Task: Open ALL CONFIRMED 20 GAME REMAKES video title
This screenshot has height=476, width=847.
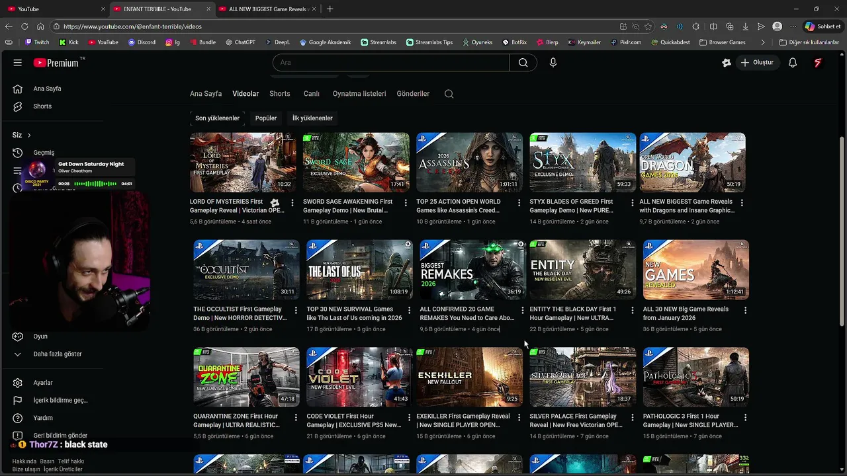Action: pos(467,313)
